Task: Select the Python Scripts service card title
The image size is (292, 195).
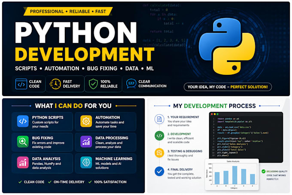Action: tap(48, 118)
